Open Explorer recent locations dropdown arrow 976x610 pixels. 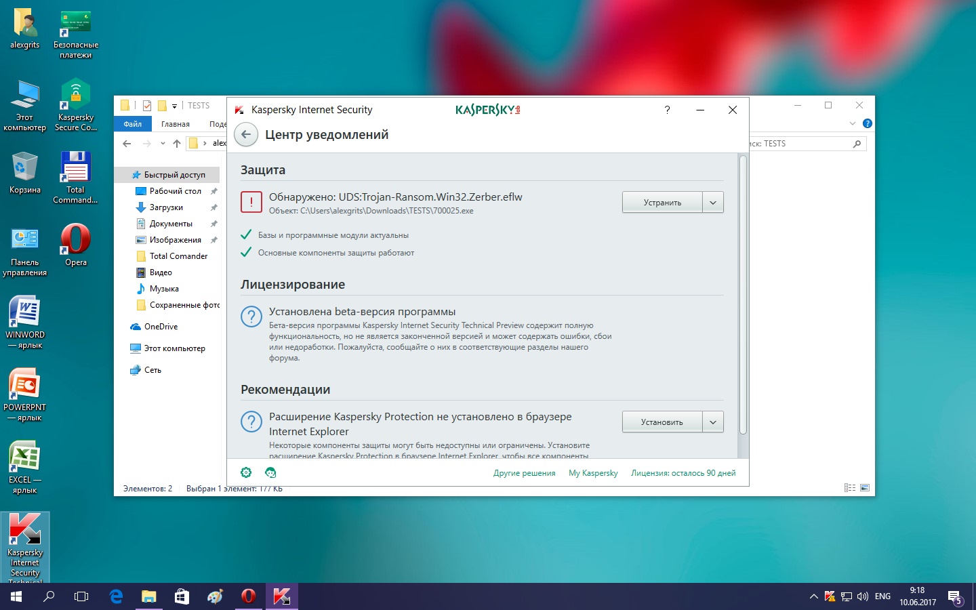click(163, 144)
